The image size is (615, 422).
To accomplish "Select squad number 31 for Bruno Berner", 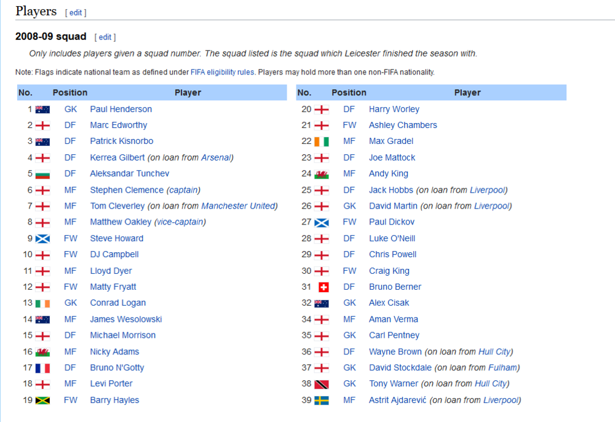I will coord(306,287).
